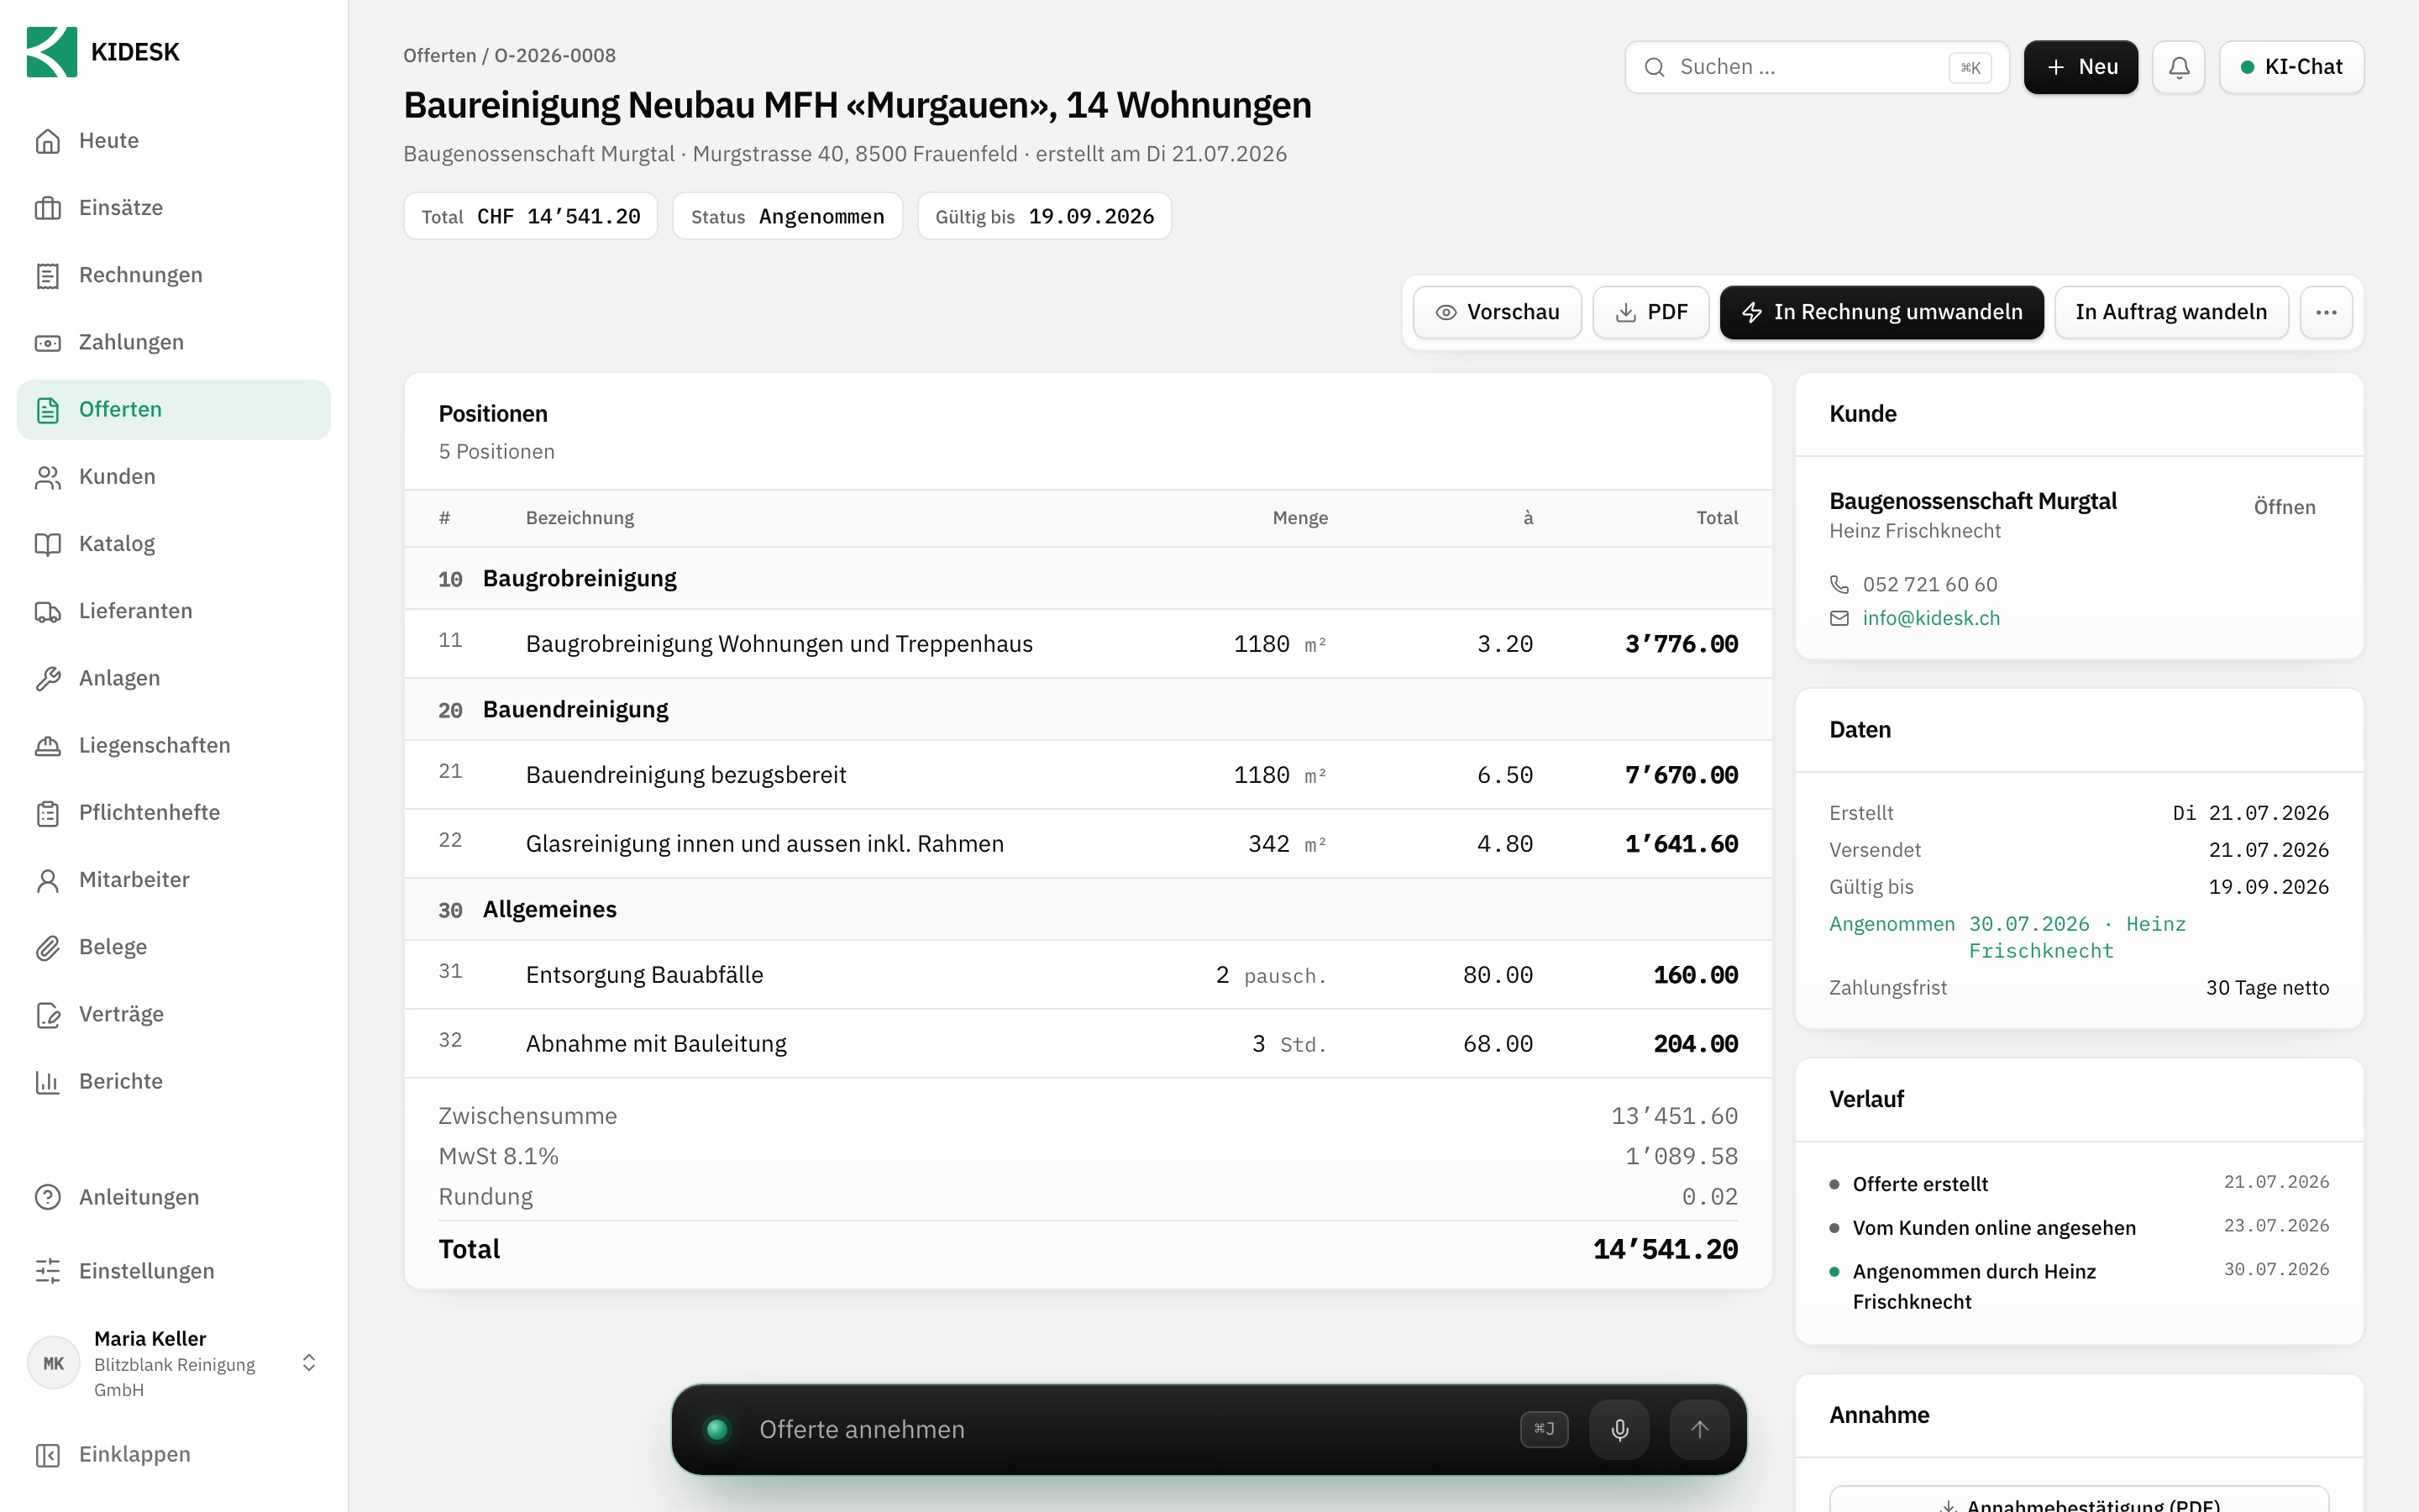Click the Entsorgung Bauabfälle position
This screenshot has height=1512, width=2419.
(x=1088, y=975)
